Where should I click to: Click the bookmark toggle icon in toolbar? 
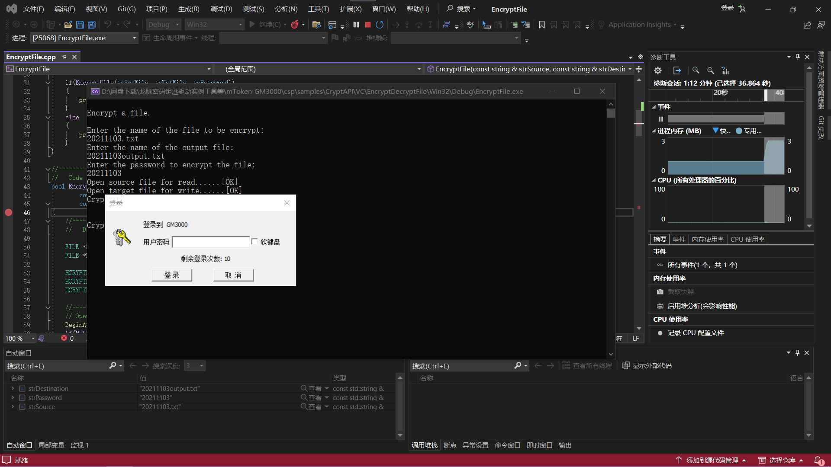point(541,25)
